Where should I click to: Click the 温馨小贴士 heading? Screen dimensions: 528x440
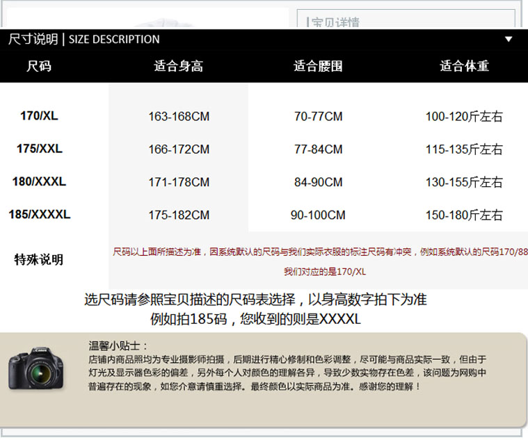pyautogui.click(x=108, y=345)
